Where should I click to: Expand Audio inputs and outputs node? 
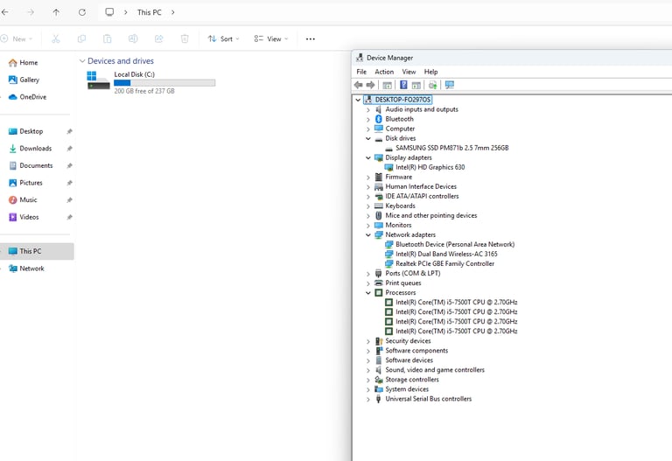(368, 109)
